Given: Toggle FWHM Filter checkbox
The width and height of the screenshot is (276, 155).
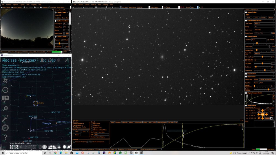Looking at the screenshot, I should coord(92,126).
